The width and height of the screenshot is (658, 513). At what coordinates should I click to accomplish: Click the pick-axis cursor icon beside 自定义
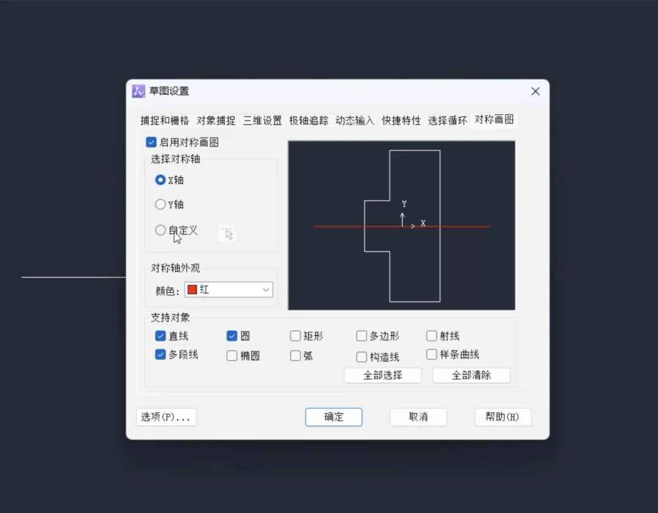point(227,233)
